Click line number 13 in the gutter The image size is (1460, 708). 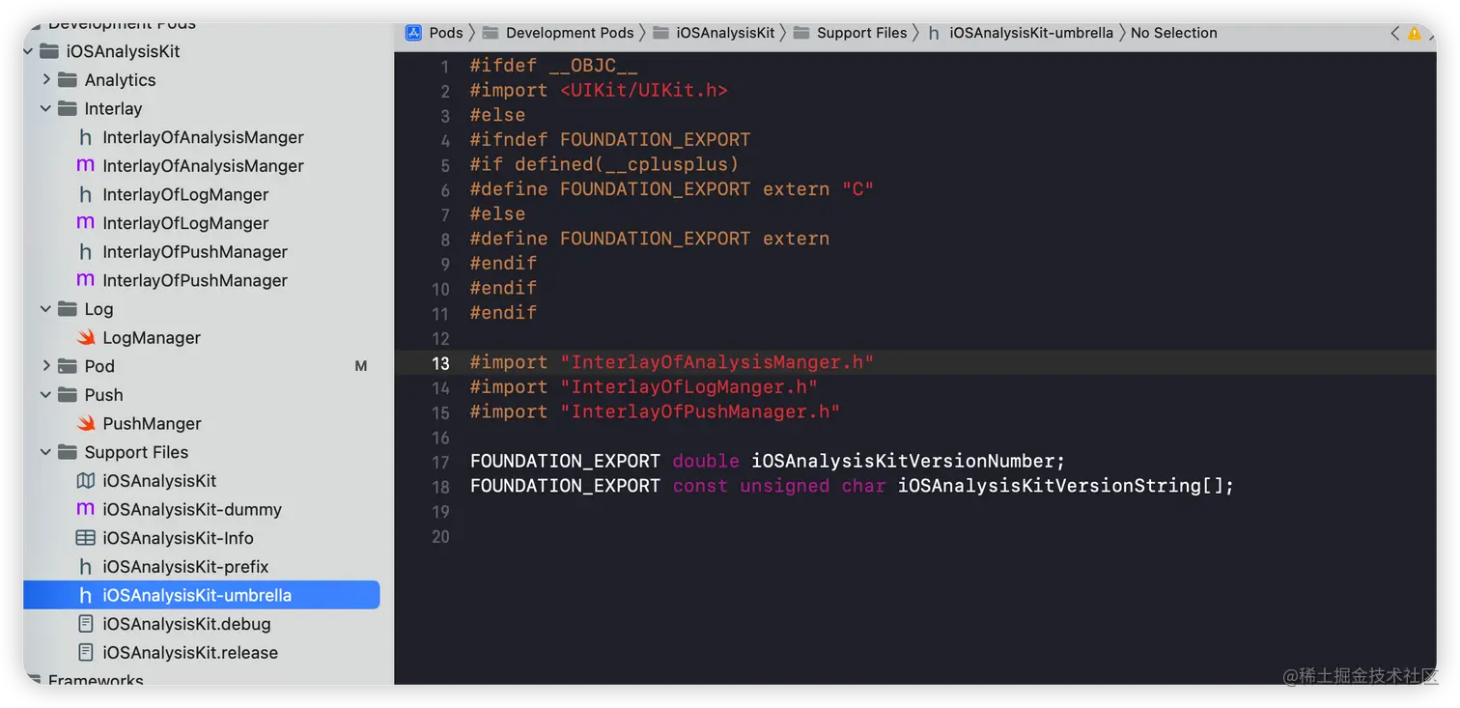[x=440, y=363]
